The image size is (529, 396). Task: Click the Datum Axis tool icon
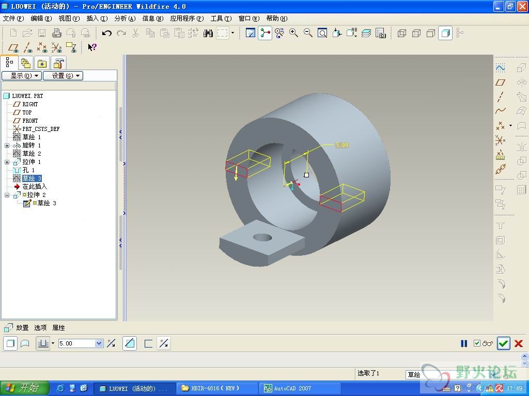pos(500,97)
